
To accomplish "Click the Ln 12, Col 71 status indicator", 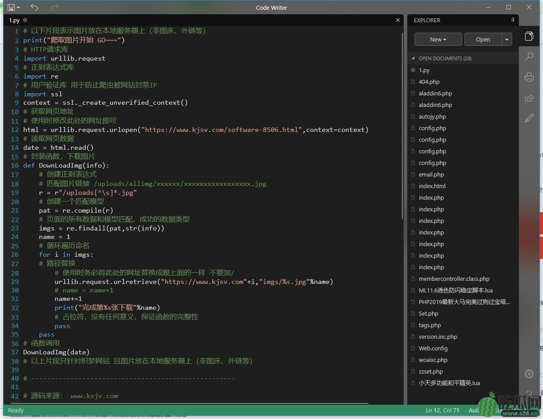I will coord(442,411).
